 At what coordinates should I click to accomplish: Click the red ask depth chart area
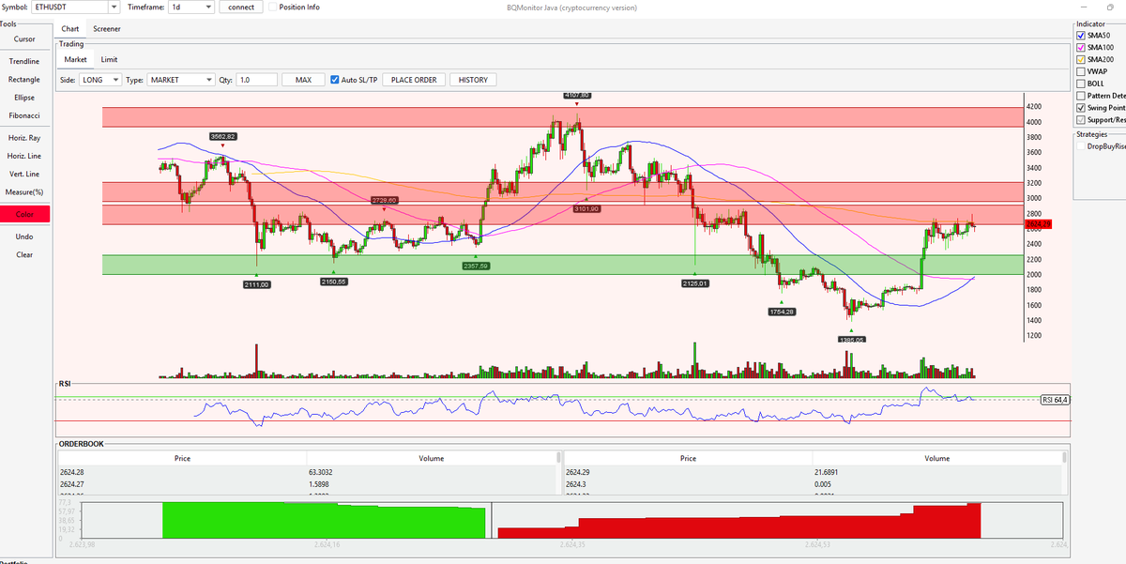(x=739, y=526)
